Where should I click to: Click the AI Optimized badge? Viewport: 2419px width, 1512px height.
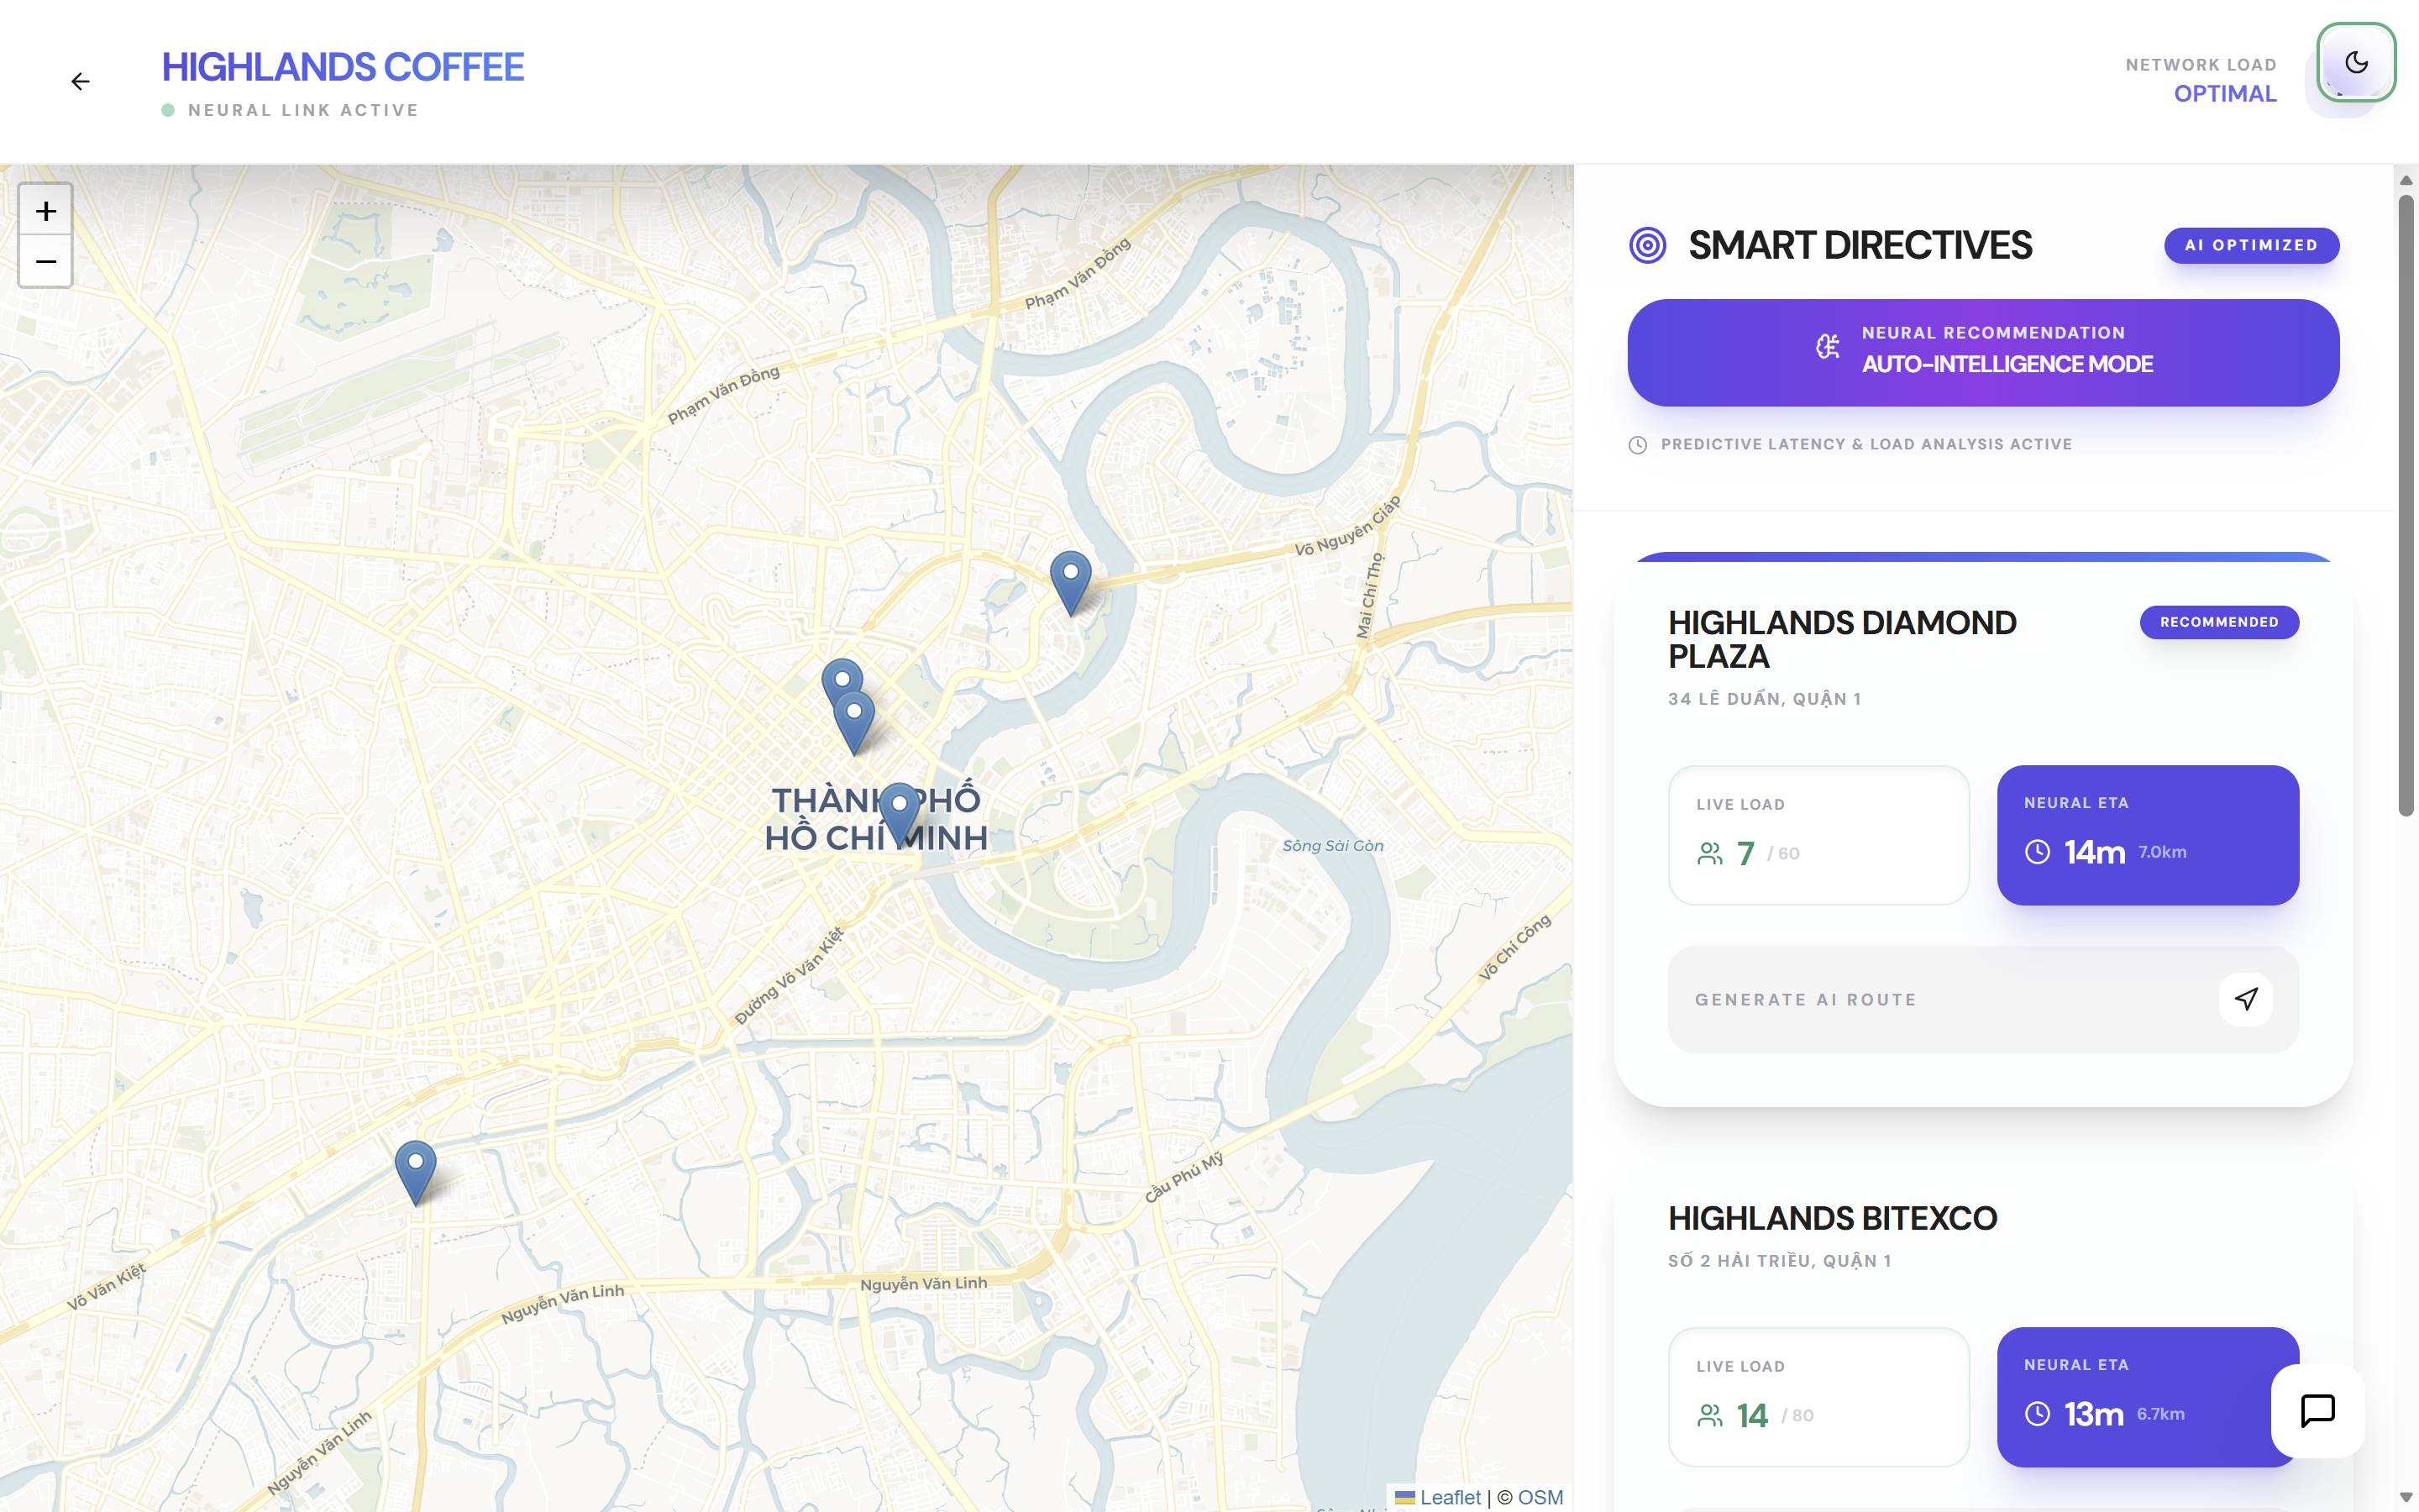click(x=2250, y=245)
